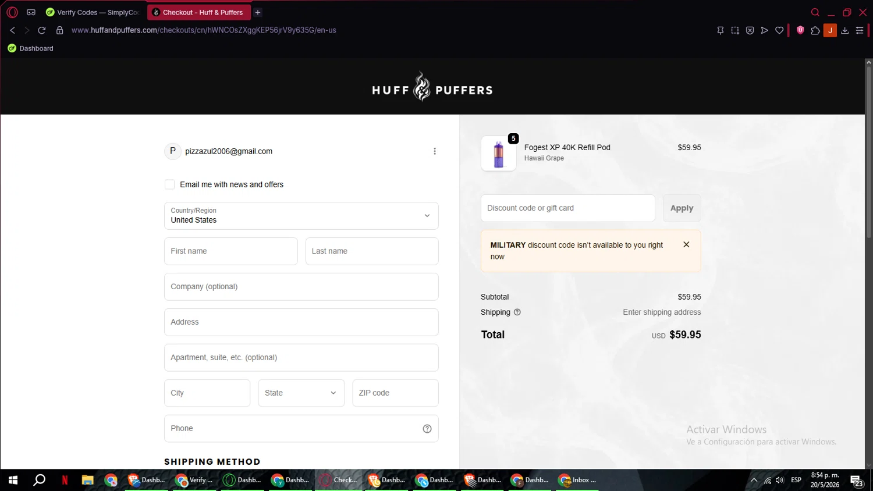Viewport: 873px width, 491px height.
Task: Click the City field
Action: coord(207,393)
